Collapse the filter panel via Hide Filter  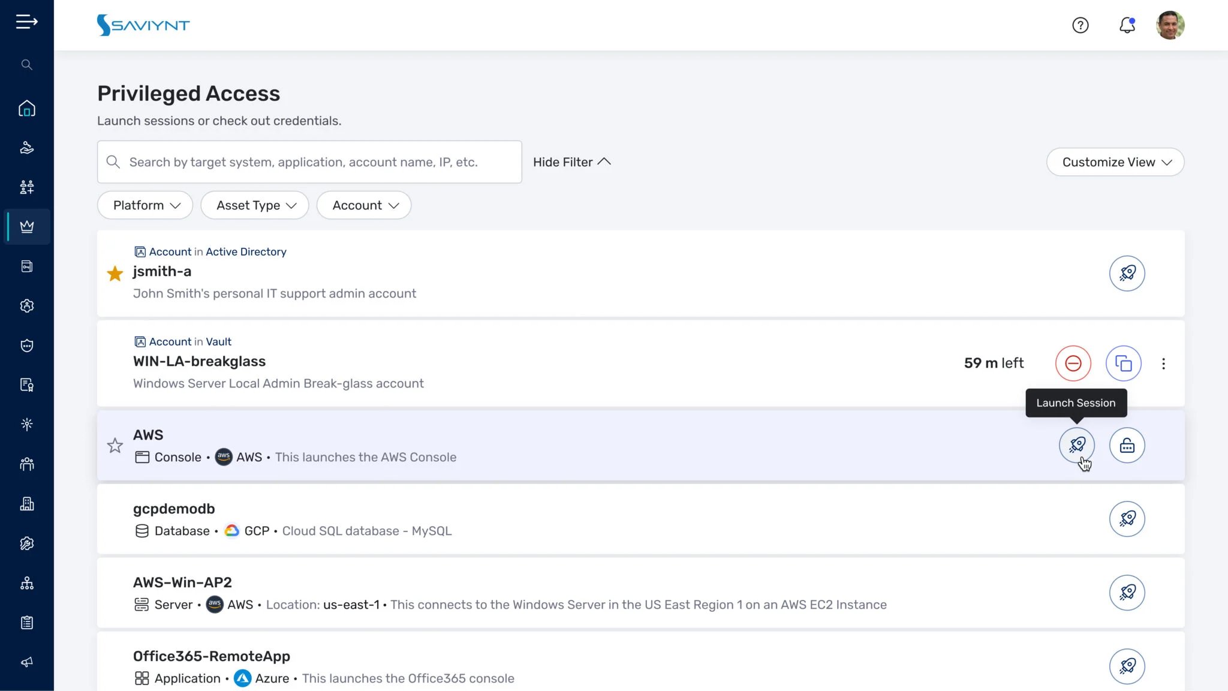pyautogui.click(x=571, y=162)
